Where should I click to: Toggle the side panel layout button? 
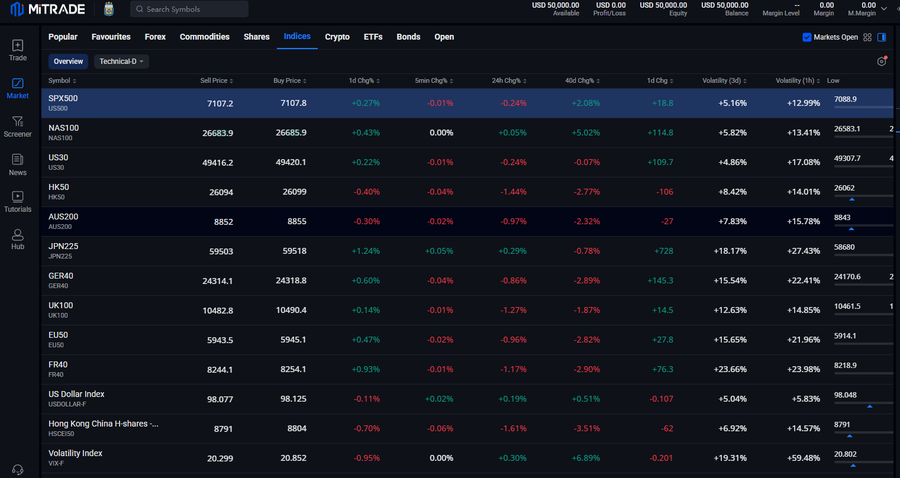click(882, 37)
